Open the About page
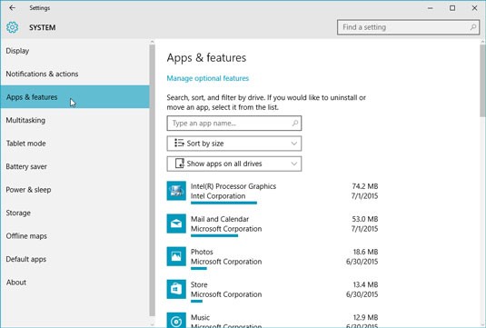Viewport: 486px width, 328px height. tap(16, 283)
